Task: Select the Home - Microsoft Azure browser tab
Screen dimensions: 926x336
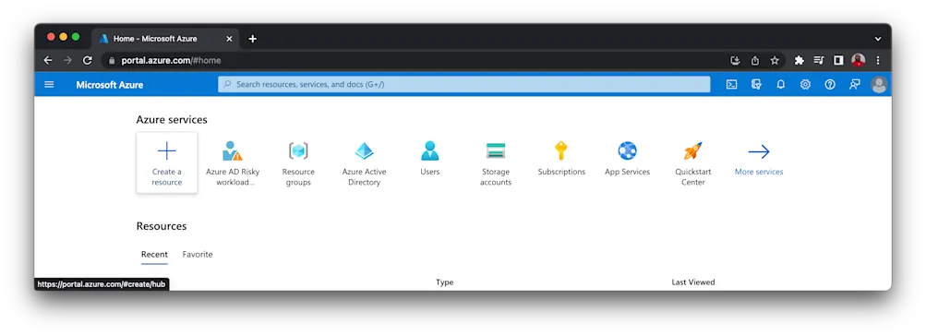Action: tap(165, 39)
